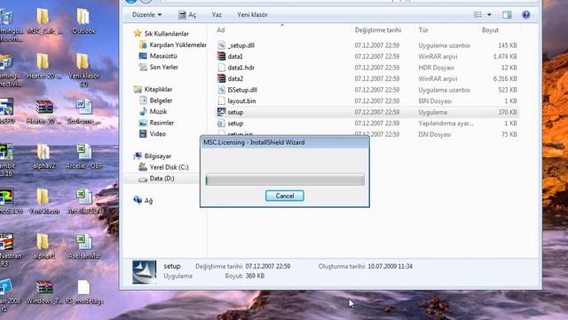The image size is (568, 320).
Task: Sort by the Tür column header
Action: coord(423,30)
